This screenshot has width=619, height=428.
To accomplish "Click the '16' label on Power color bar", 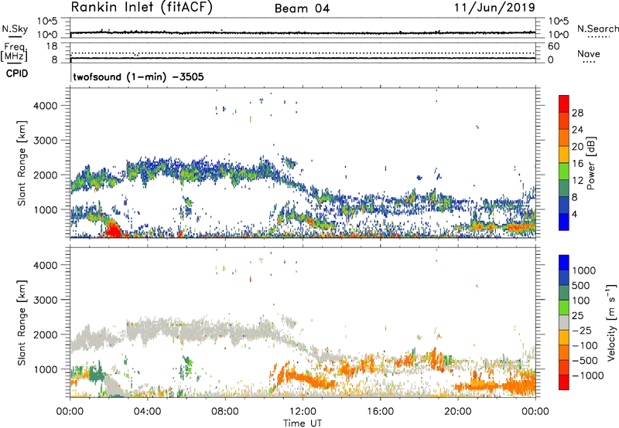I will click(x=577, y=164).
